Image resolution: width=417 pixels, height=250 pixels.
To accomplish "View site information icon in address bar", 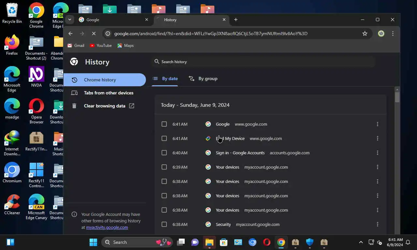I will [x=108, y=34].
